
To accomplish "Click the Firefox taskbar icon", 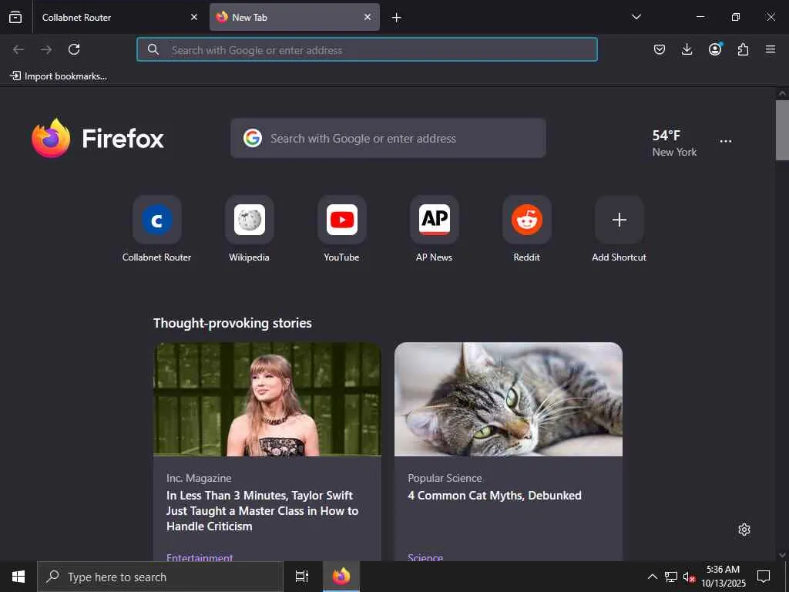I will tap(341, 577).
